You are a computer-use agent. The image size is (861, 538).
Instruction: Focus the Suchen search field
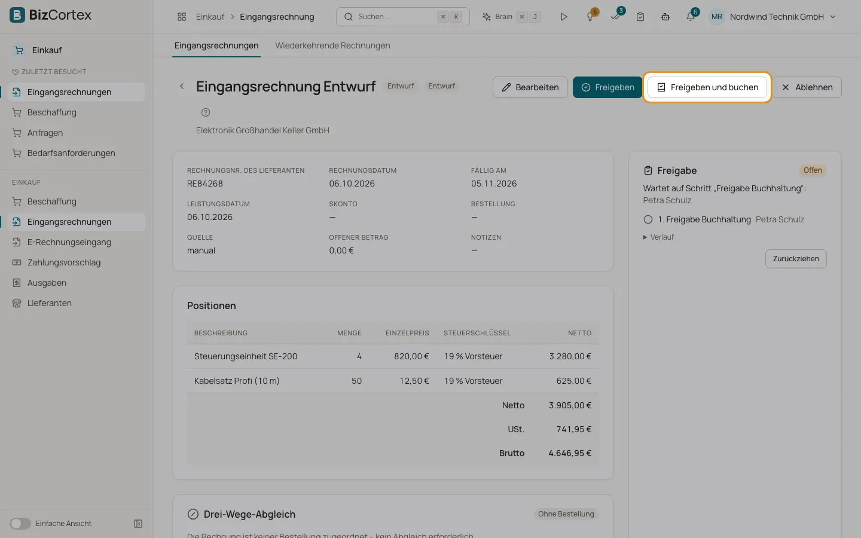coord(403,17)
